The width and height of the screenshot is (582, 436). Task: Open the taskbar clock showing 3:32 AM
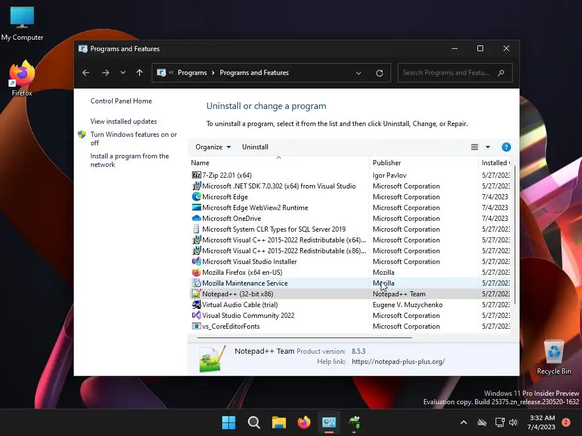tap(541, 422)
